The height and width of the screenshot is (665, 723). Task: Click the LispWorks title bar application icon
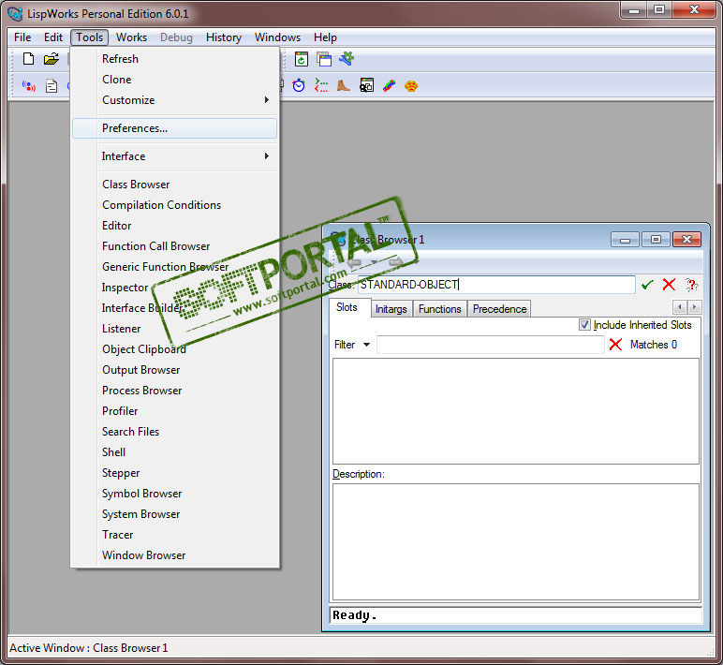click(15, 13)
